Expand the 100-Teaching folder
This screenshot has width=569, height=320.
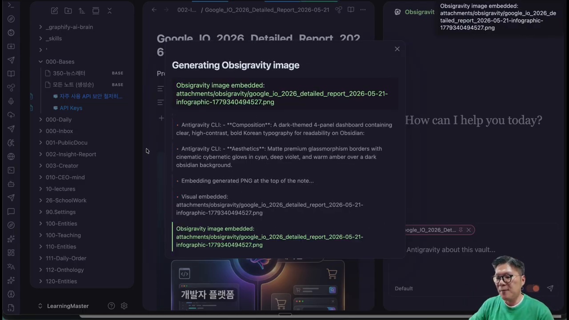pos(40,235)
